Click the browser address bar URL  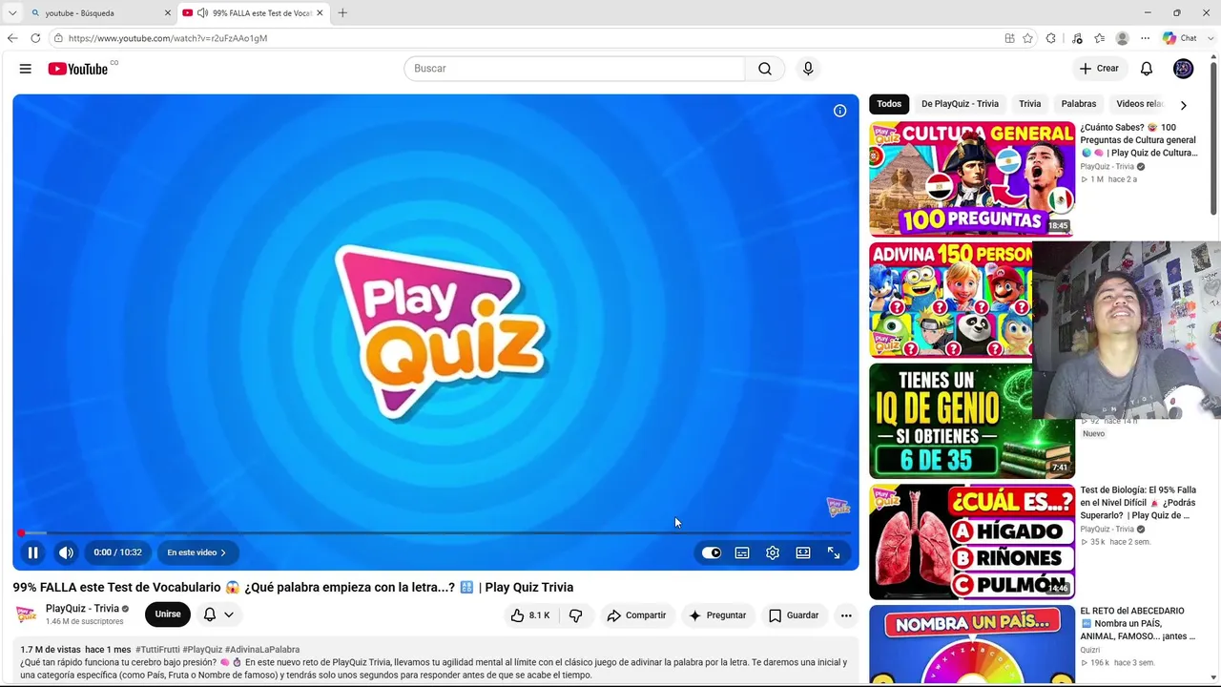point(168,38)
